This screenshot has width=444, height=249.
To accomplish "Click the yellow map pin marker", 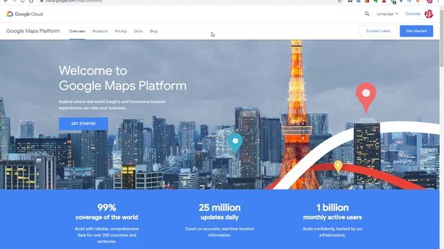I will click(338, 167).
